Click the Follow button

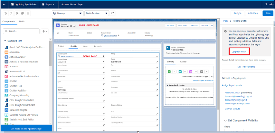coord(171,25)
